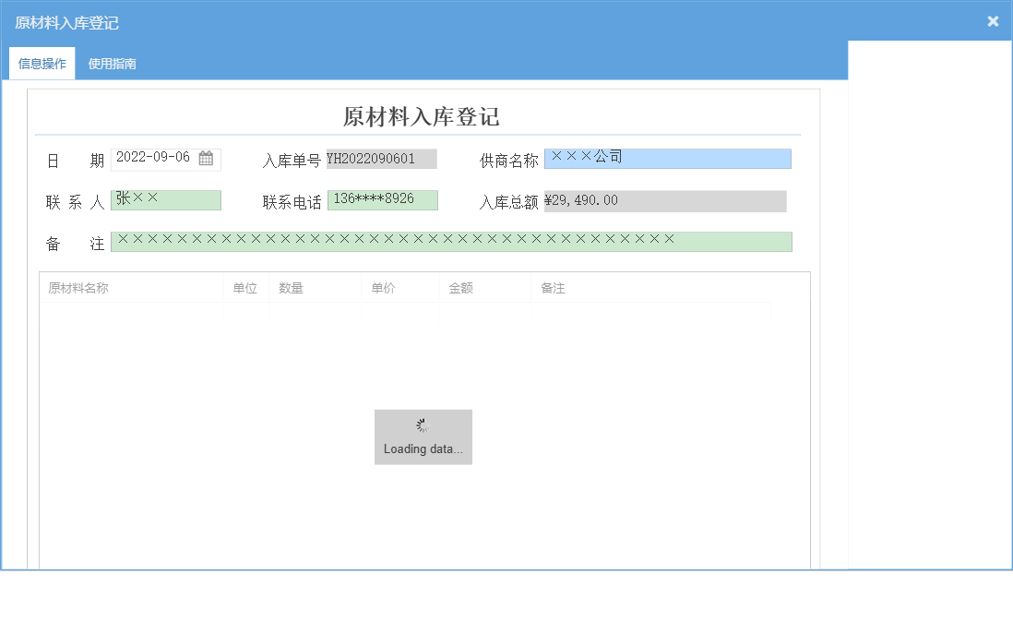Switch to the 使用指南 tab
The image size is (1013, 634).
(110, 63)
